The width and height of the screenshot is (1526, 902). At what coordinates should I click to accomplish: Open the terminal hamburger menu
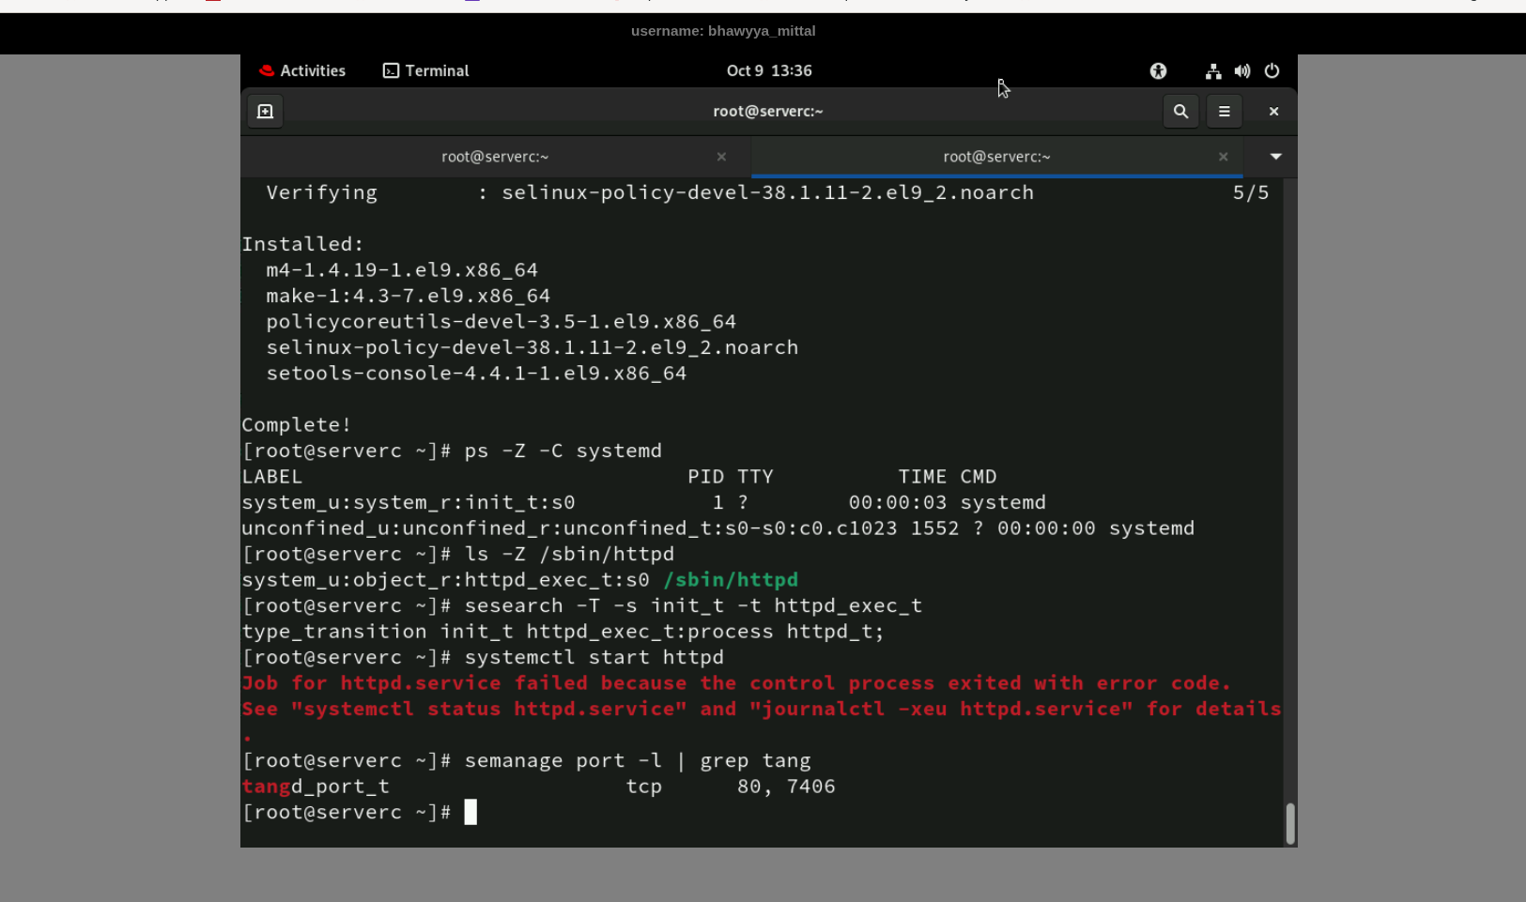[x=1225, y=112]
